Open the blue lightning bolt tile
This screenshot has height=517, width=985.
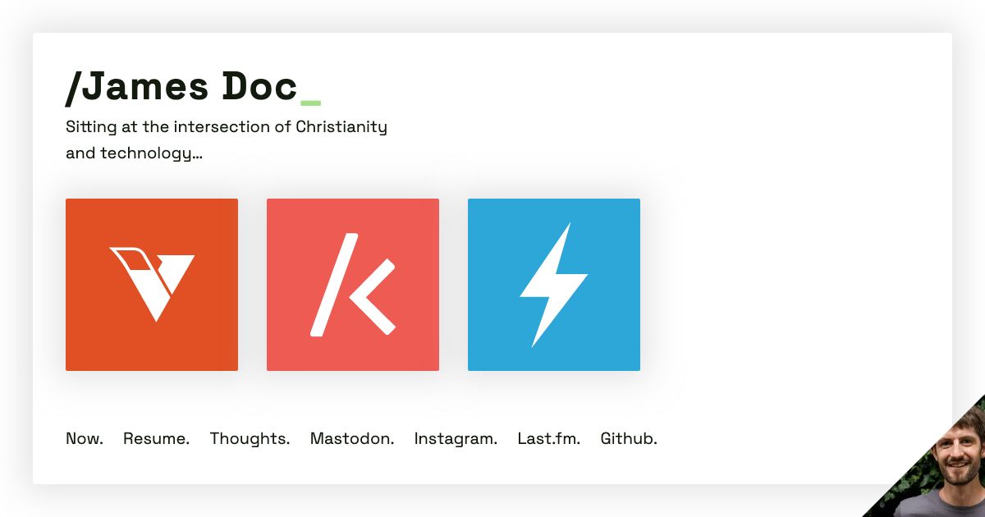tap(554, 285)
